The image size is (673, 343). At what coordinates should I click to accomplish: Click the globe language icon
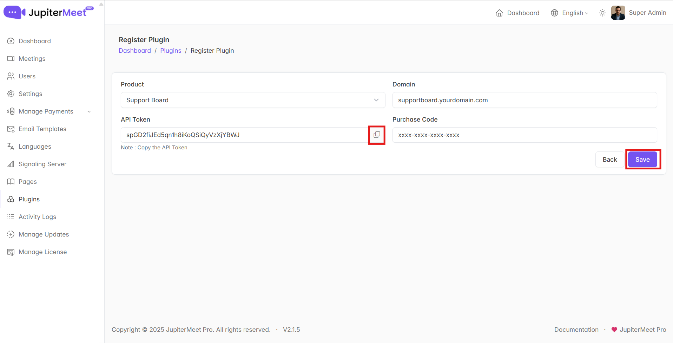click(x=554, y=13)
